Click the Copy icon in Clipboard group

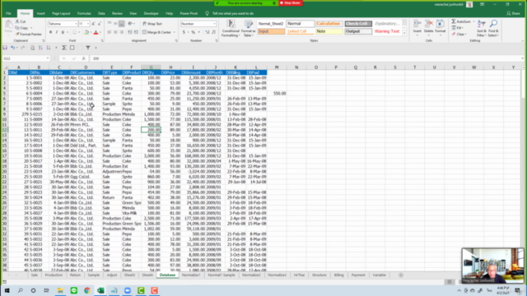pos(17,28)
